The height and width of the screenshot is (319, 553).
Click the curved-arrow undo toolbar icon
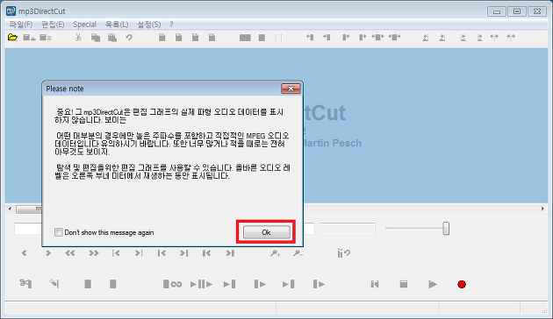[x=129, y=37]
